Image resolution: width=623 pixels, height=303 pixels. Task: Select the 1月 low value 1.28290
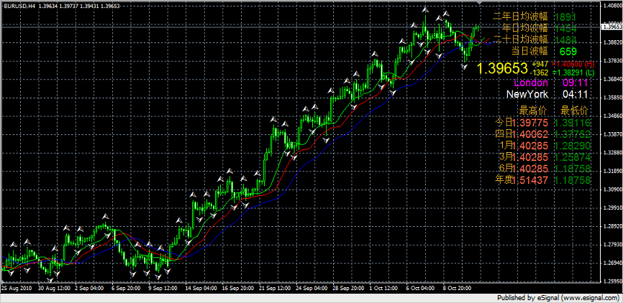(572, 146)
